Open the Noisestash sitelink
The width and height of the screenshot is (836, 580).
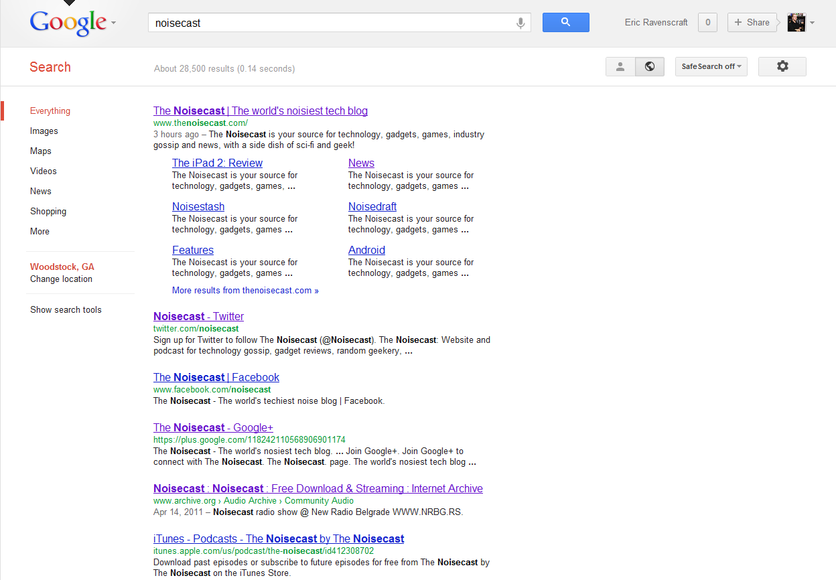(x=198, y=207)
